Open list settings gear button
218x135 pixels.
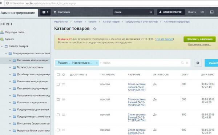[x=198, y=63]
